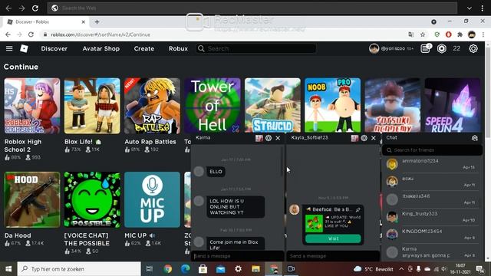Select The Possible voice chat thumbnail
Viewport: 491px width, 276px height.
coord(92,199)
